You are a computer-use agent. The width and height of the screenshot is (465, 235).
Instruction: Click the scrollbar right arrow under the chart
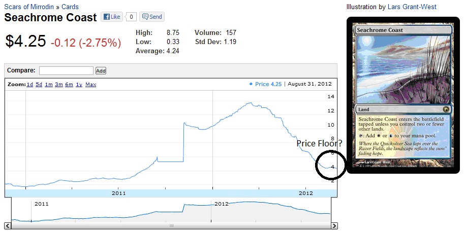[334, 226]
